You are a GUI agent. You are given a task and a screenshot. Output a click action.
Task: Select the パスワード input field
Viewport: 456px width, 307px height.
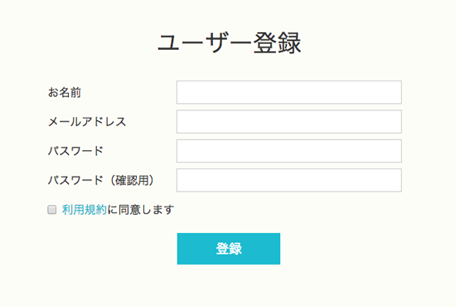click(x=289, y=151)
